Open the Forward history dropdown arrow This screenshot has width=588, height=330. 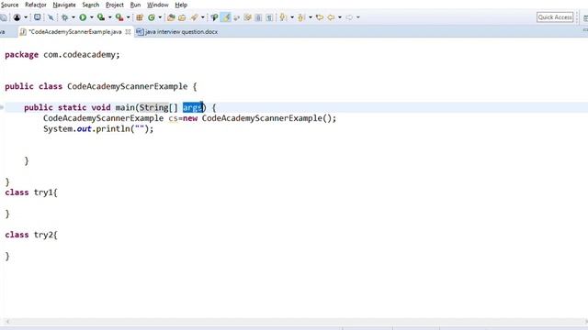357,17
